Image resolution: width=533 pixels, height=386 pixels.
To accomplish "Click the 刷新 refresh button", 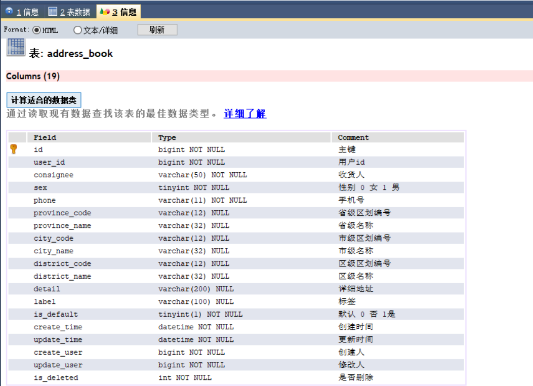I will tap(157, 30).
